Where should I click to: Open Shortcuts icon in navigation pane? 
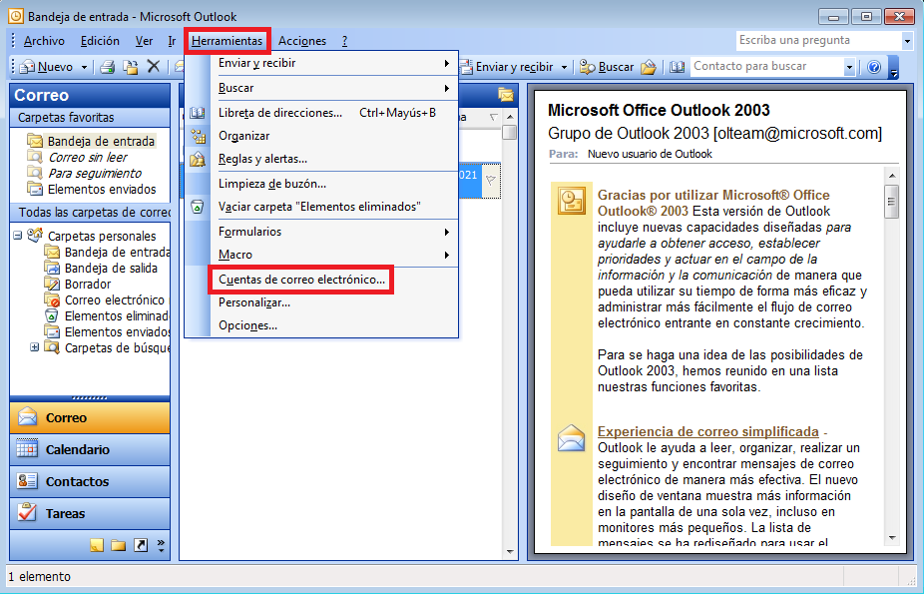[x=141, y=545]
